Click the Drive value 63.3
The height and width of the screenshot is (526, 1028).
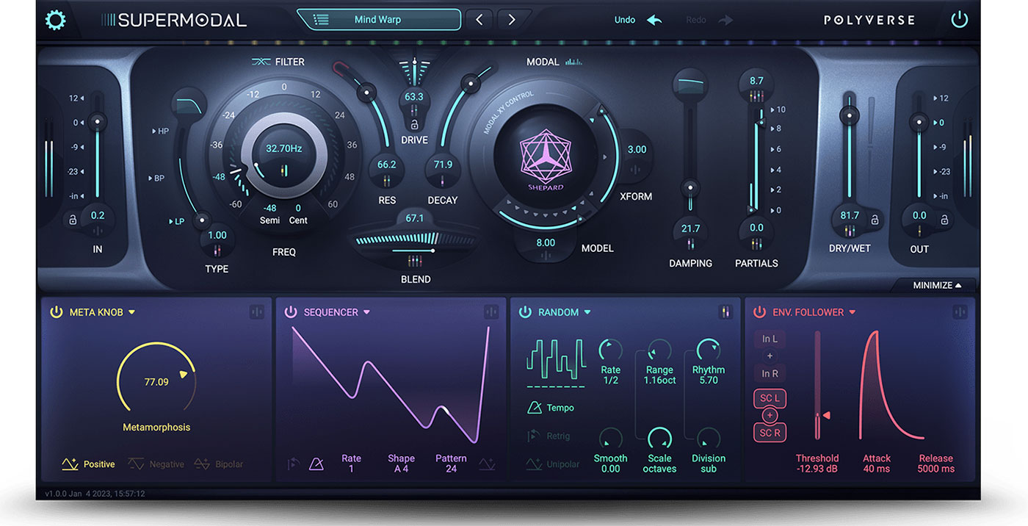(x=414, y=97)
